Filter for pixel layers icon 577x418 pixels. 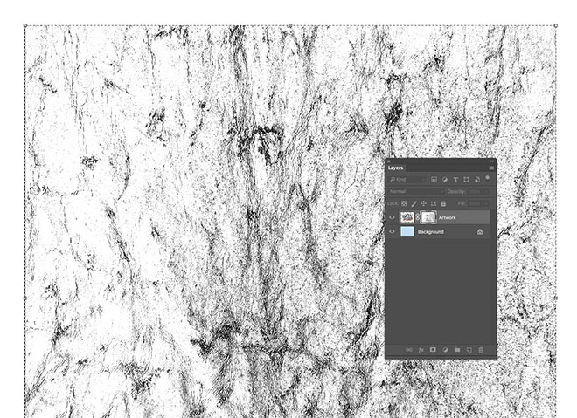434,179
